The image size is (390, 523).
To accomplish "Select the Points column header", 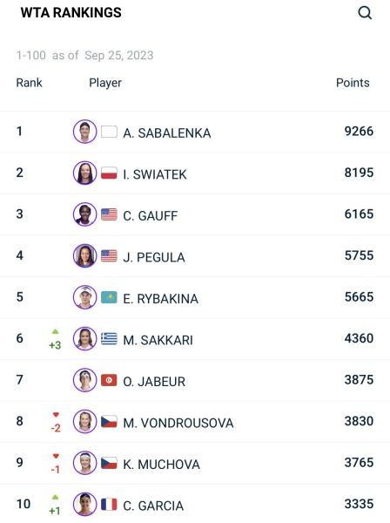I will point(353,83).
